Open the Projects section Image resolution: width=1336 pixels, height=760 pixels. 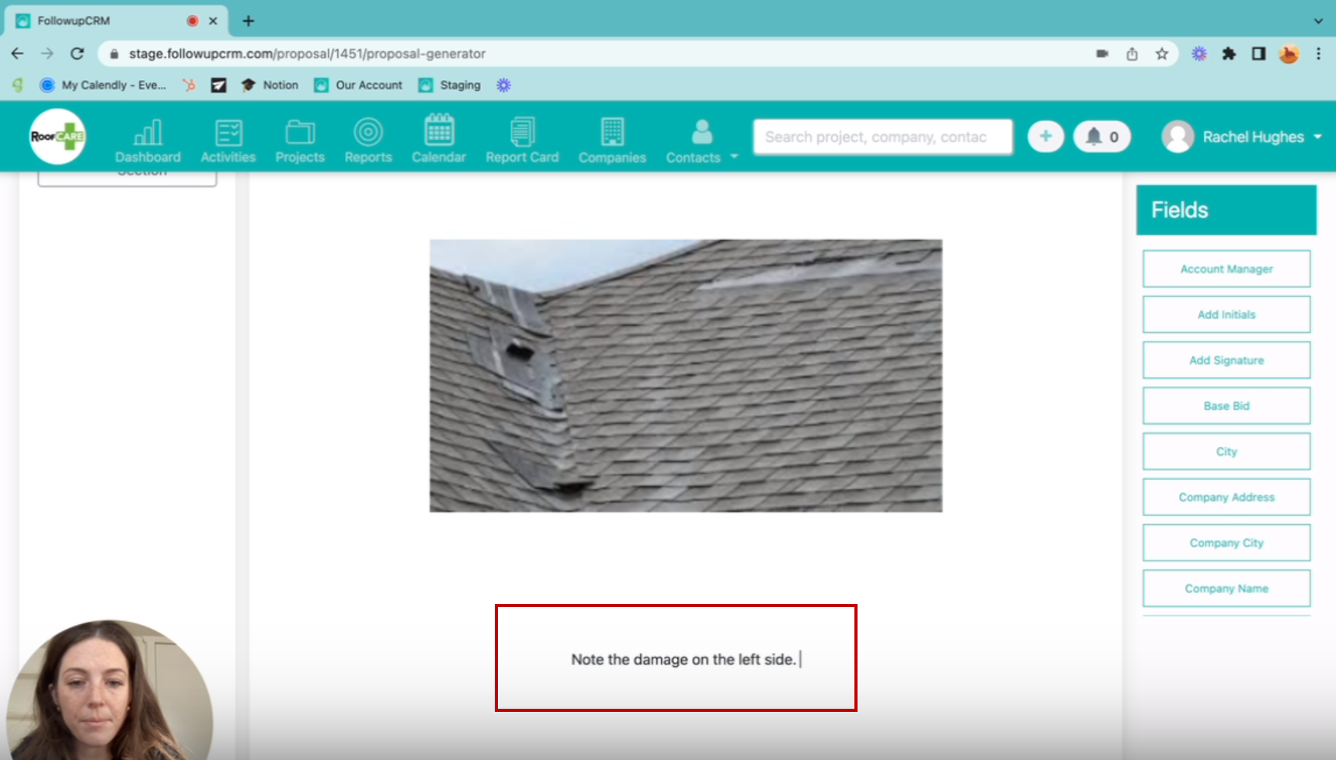300,140
